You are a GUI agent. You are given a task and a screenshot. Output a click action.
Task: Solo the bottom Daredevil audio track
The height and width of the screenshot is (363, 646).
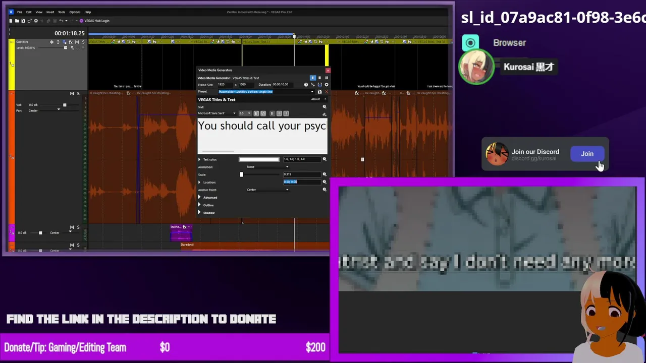coord(78,245)
